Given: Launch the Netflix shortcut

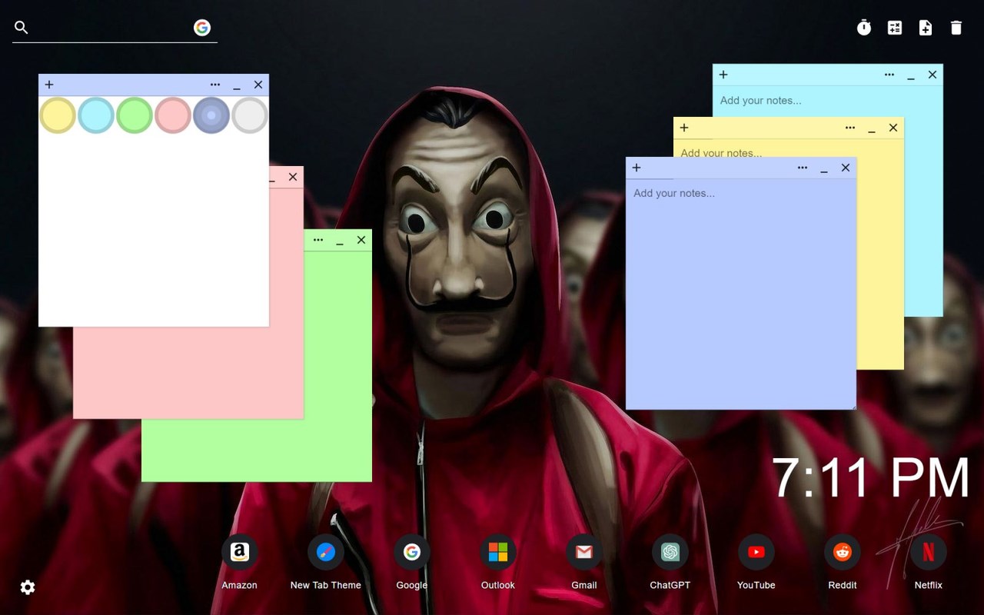Looking at the screenshot, I should pyautogui.click(x=928, y=553).
